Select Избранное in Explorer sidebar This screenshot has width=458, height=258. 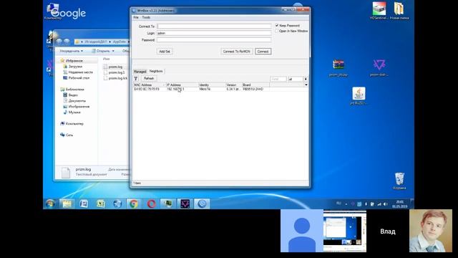74,61
